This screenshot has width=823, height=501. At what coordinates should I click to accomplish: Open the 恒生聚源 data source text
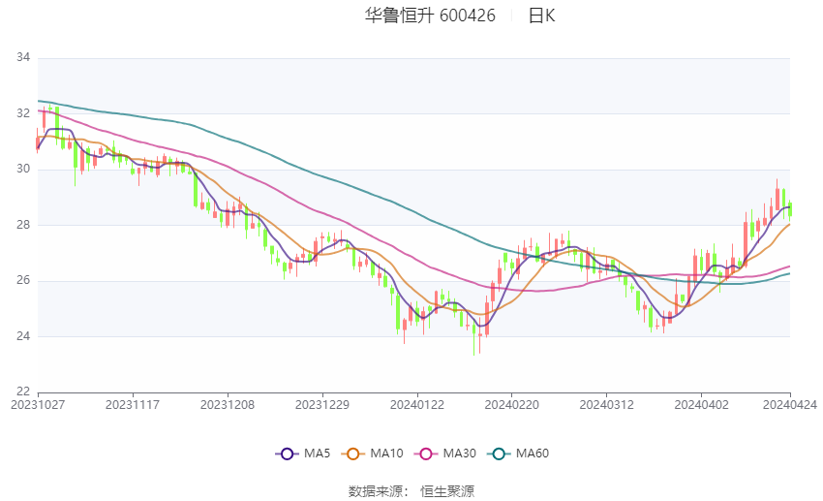click(x=447, y=491)
